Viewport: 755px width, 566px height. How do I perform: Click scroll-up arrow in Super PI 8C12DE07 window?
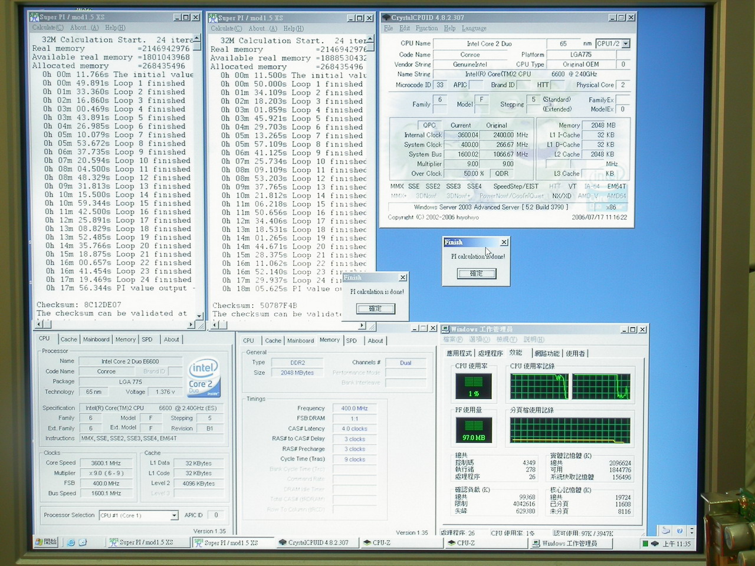tap(198, 38)
